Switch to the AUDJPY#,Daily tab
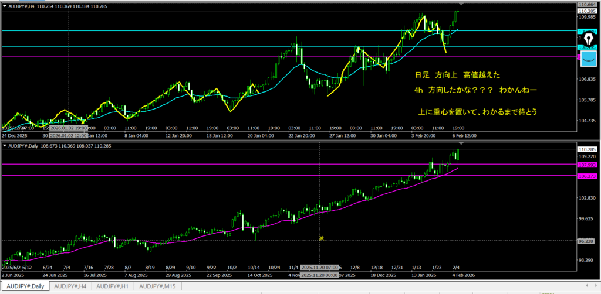This screenshot has height=294, width=601. (25, 286)
